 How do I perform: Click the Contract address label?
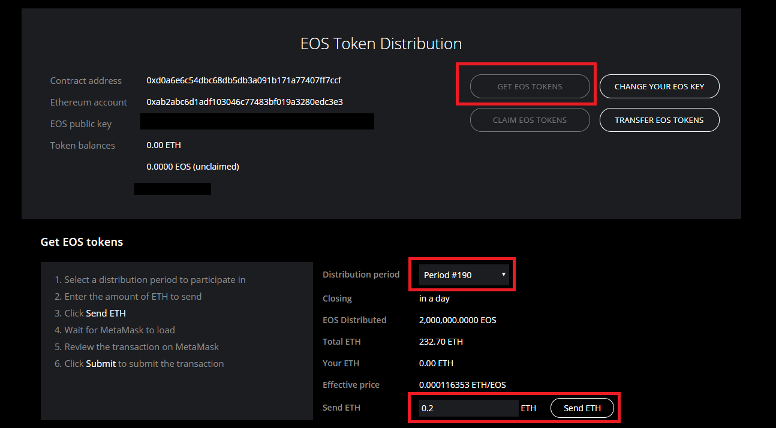(86, 80)
